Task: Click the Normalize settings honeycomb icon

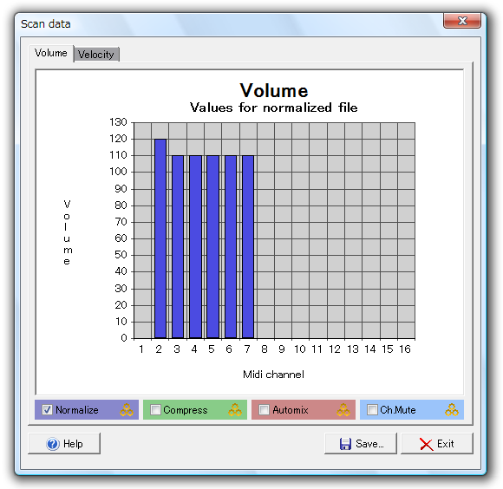Action: coord(127,410)
